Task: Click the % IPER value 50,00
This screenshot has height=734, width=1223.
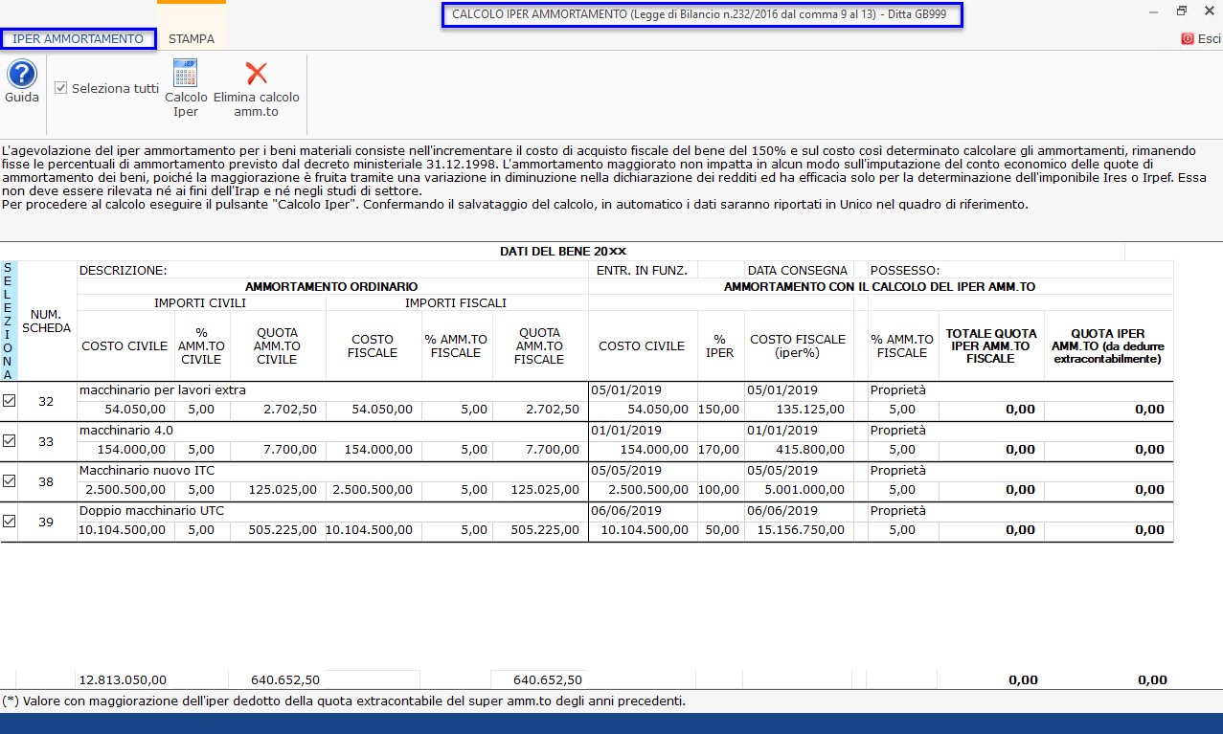Action: (x=721, y=529)
